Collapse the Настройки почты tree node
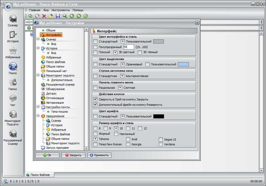266x186 pixels. [x=38, y=107]
